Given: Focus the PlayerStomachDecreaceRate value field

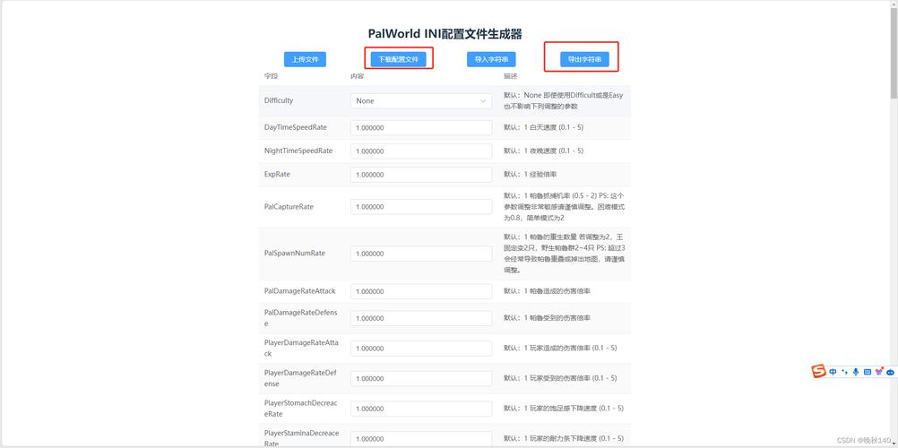Looking at the screenshot, I should coord(421,409).
